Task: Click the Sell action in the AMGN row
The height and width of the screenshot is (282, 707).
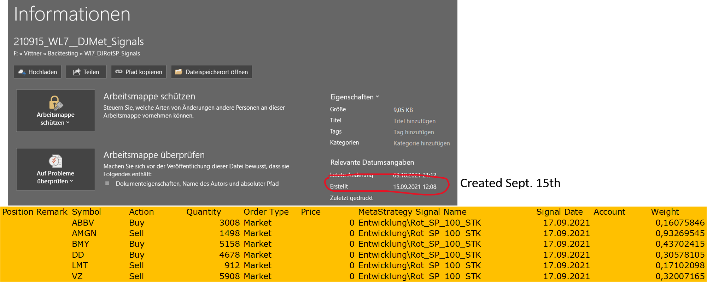Action: (136, 233)
